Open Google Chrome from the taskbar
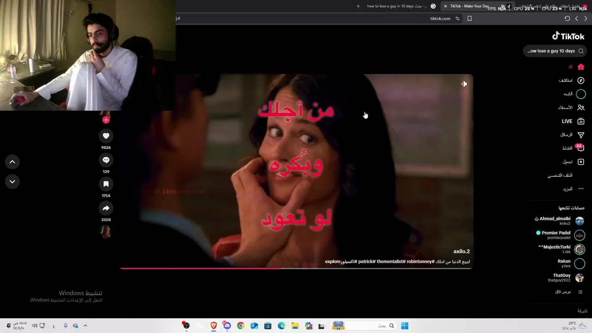592x333 pixels. 240,326
